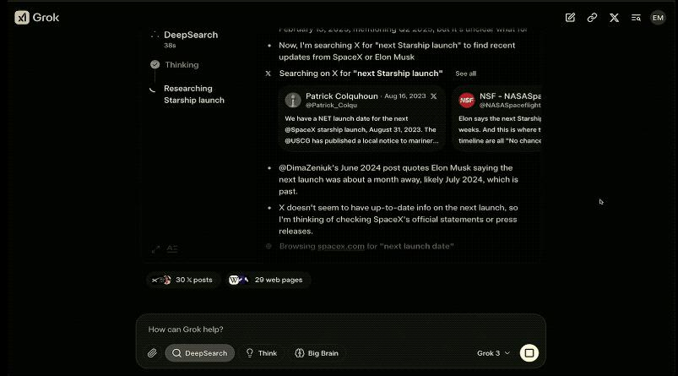The width and height of the screenshot is (678, 376).
Task: Toggle the DeepSearch mode
Action: point(200,353)
